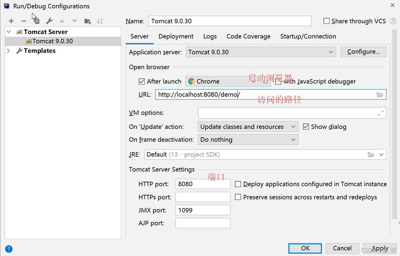Open JRE dropdown arrow
400x256 pixels.
[381, 155]
